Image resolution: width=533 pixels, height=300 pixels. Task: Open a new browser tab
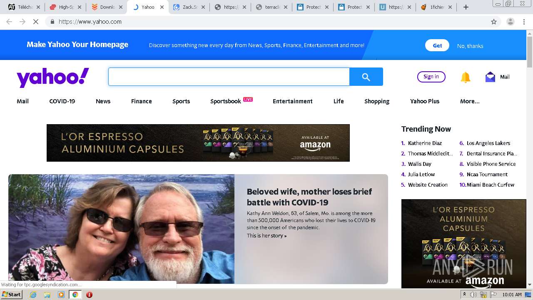pos(466,7)
